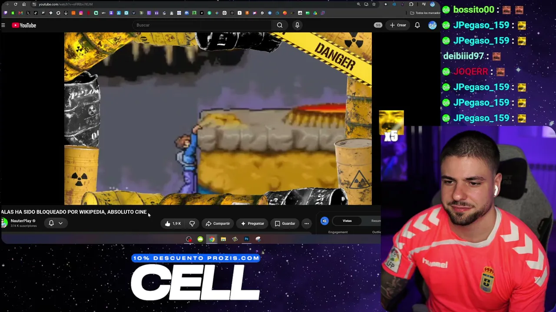Click the SS badge beside Crear
This screenshot has height=312, width=556.
pyautogui.click(x=378, y=25)
